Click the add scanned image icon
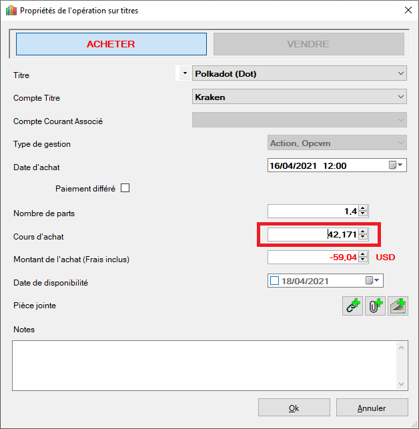This screenshot has width=419, height=429. 398,306
